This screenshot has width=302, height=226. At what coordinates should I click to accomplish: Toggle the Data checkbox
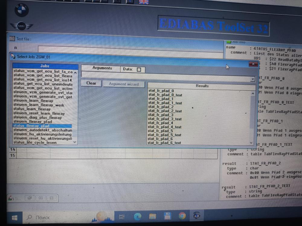(139, 70)
